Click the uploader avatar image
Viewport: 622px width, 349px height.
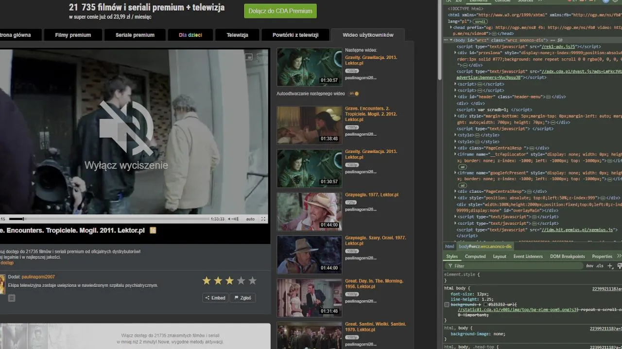(2, 284)
